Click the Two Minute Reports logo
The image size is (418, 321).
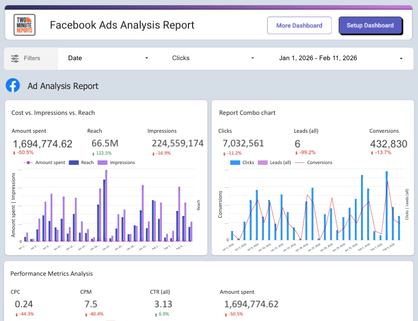pyautogui.click(x=24, y=25)
